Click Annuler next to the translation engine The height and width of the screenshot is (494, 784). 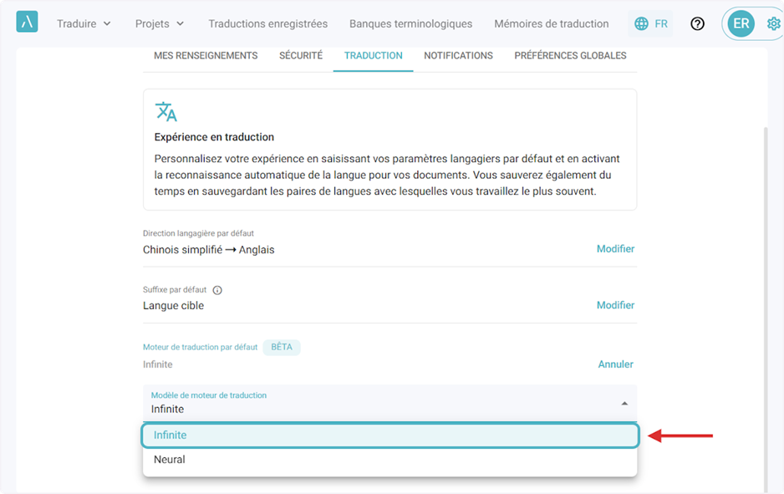615,364
